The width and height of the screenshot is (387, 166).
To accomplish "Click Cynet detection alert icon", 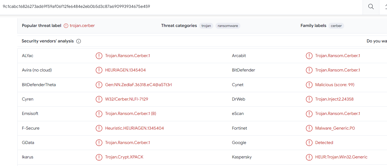I will 309,85.
